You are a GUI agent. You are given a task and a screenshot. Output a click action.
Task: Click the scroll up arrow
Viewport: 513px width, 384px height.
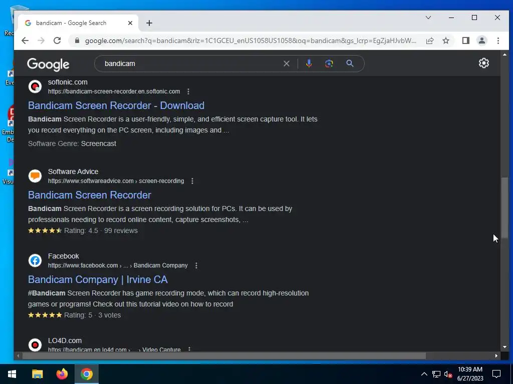[504, 54]
